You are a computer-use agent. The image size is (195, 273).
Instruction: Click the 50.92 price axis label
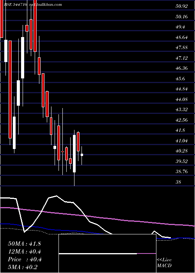pos(182,7)
